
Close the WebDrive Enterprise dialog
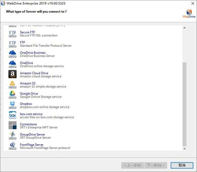(x=193, y=3)
